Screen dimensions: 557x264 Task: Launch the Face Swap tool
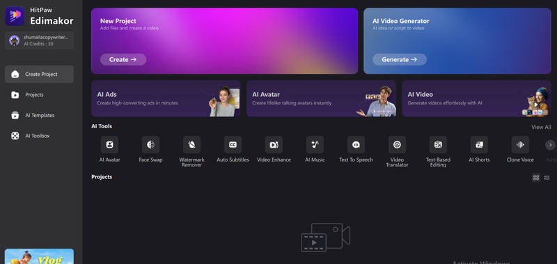[150, 145]
